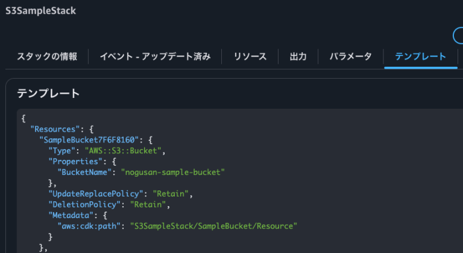Click the DeletionPolicy "Retain" value
The height and width of the screenshot is (253, 463).
click(150, 204)
